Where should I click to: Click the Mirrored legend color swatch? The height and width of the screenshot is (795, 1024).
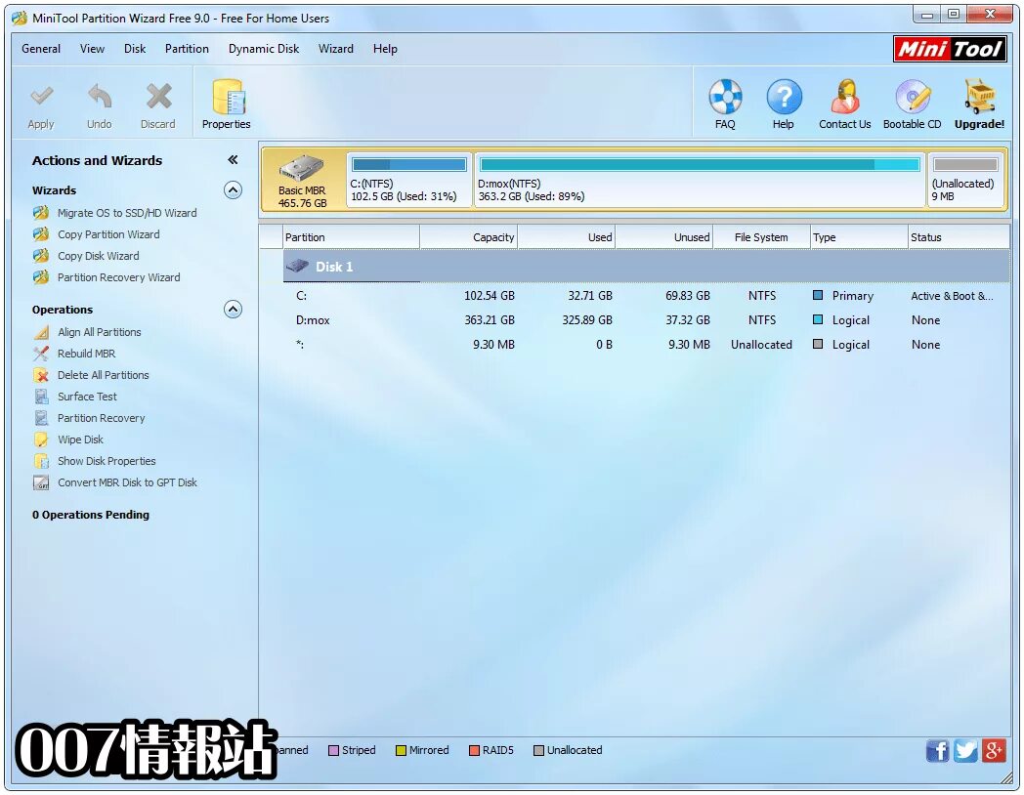[x=401, y=751]
